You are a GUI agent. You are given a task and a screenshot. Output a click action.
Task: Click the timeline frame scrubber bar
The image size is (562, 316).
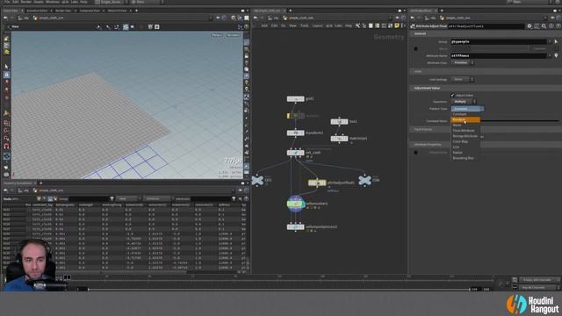coord(279,289)
